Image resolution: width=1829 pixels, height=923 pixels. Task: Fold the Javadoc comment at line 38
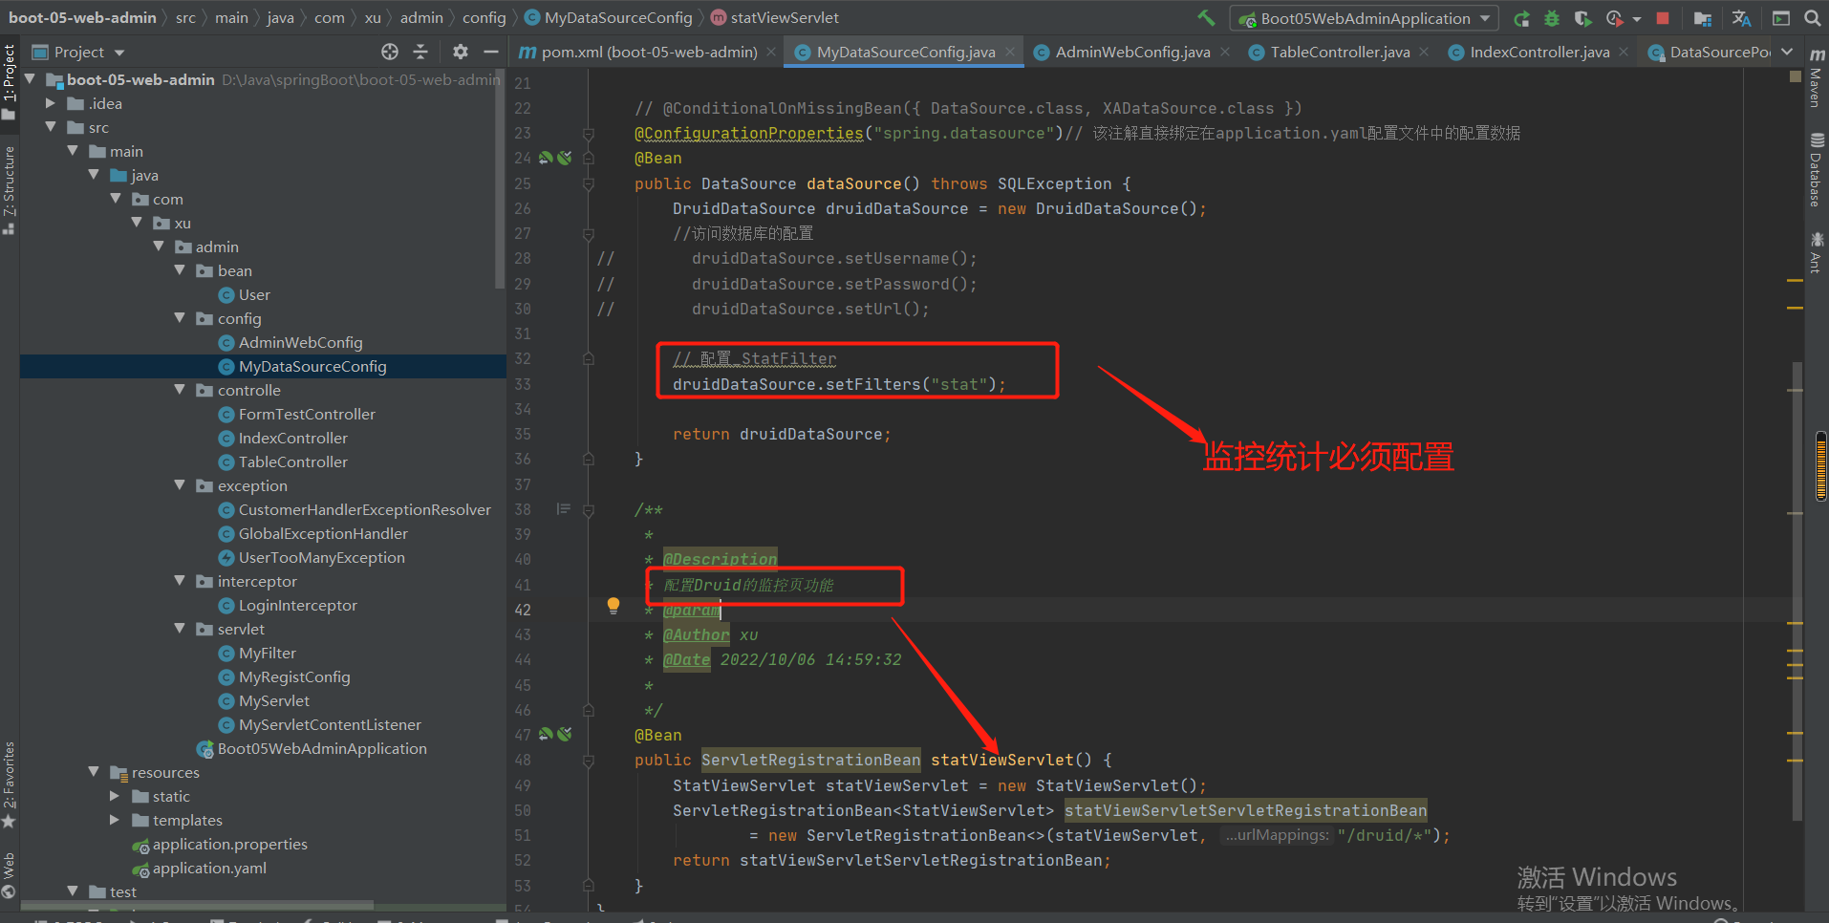tap(589, 509)
